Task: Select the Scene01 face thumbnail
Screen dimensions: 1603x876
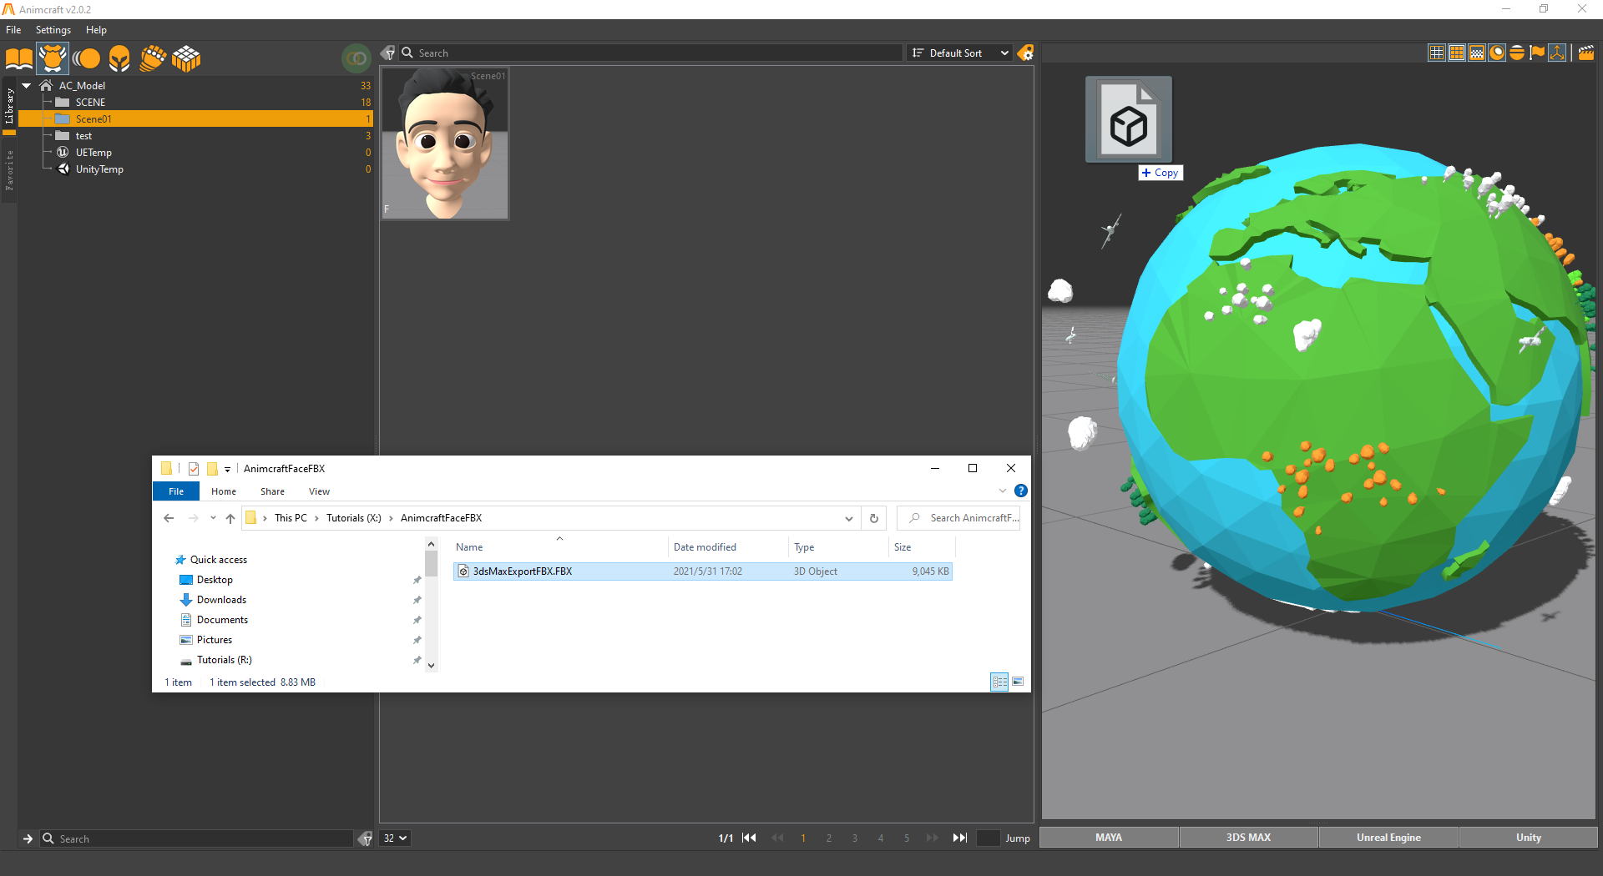Action: [x=445, y=143]
